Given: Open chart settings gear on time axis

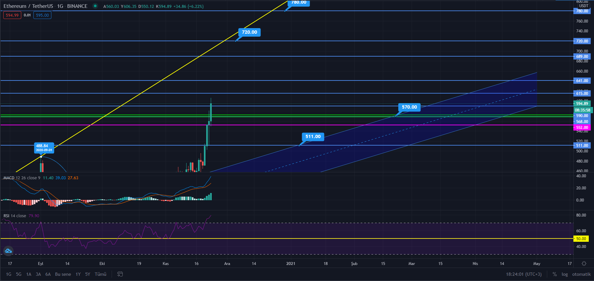Looking at the screenshot, I should 584,263.
